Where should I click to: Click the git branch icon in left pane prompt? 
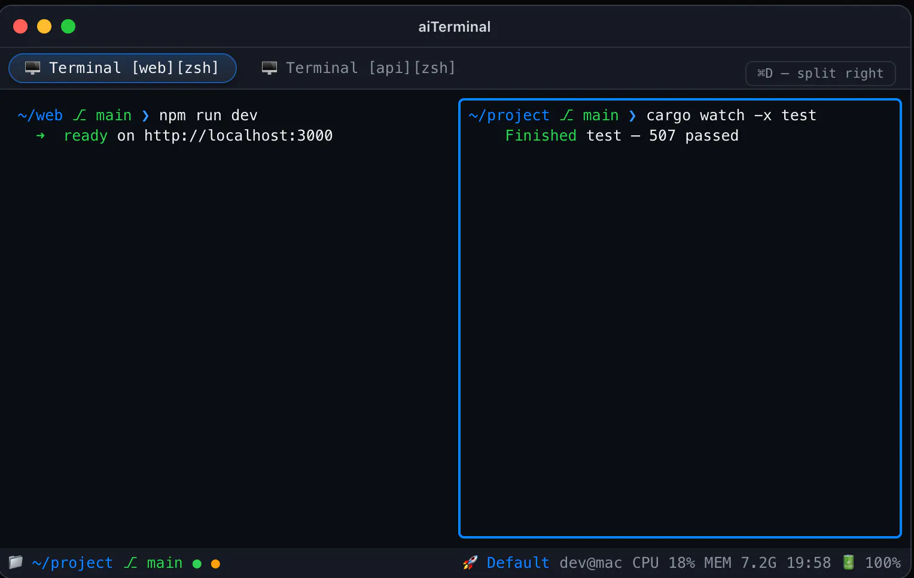(x=80, y=115)
